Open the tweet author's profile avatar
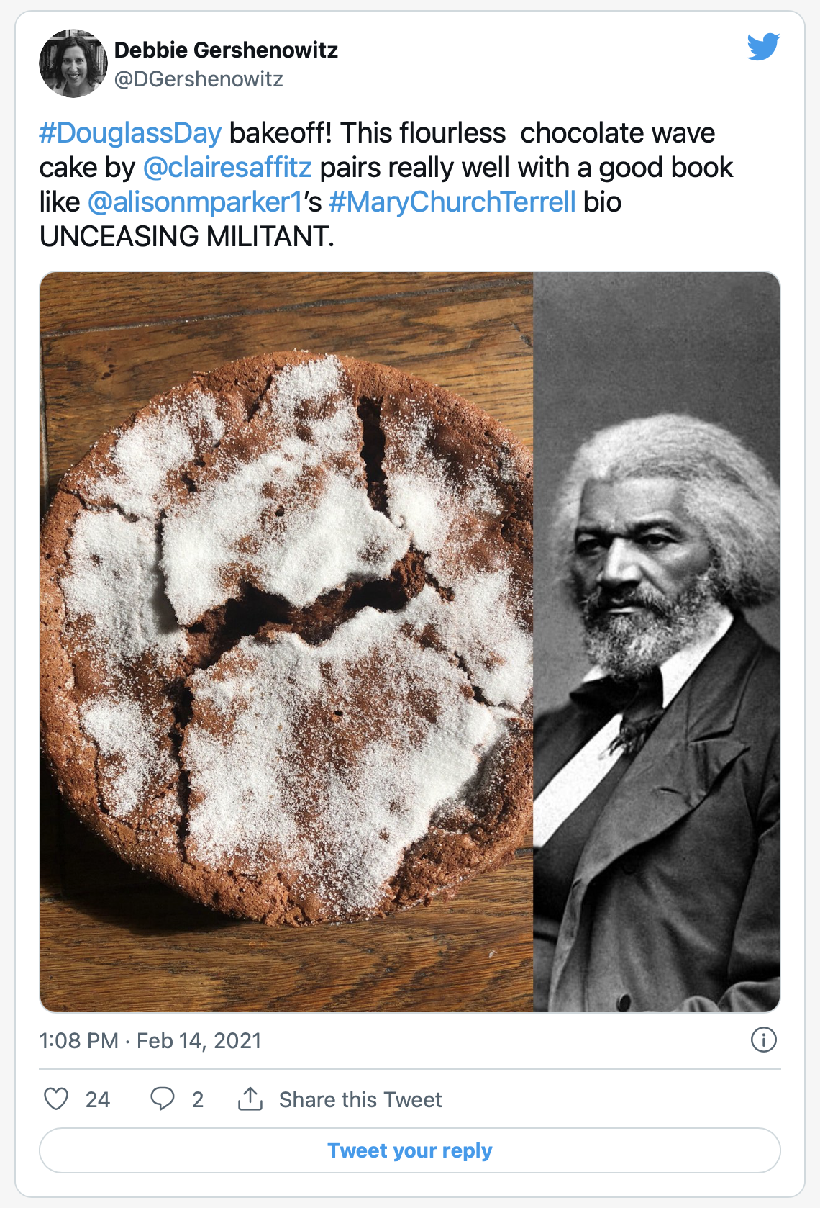820x1208 pixels. click(x=73, y=63)
